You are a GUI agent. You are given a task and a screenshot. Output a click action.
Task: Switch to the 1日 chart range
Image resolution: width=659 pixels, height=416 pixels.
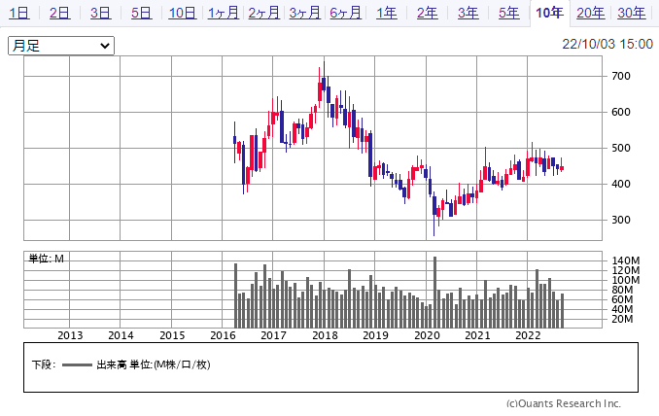point(18,13)
